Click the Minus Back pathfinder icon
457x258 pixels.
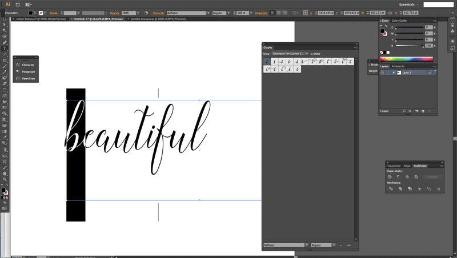(x=439, y=189)
